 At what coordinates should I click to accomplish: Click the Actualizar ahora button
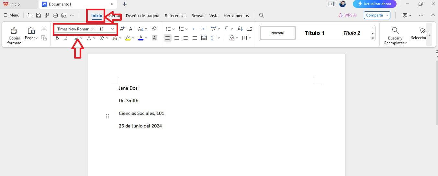point(375,4)
